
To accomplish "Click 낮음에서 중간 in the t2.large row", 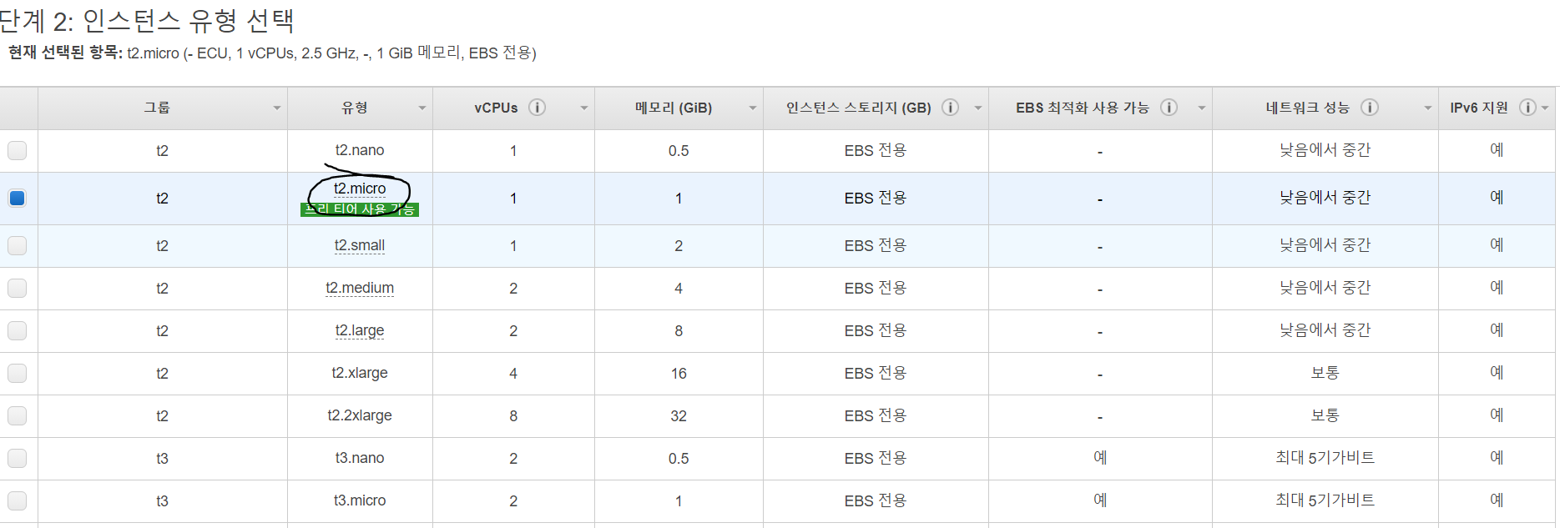I will click(x=1325, y=330).
